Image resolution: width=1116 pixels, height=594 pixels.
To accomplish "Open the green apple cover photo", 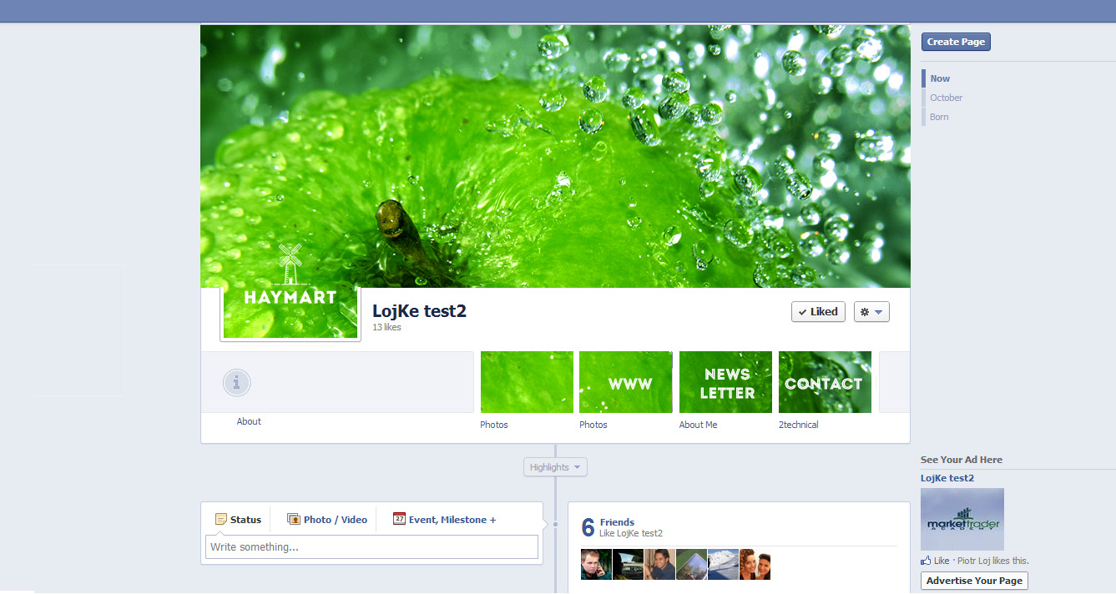I will tap(555, 156).
